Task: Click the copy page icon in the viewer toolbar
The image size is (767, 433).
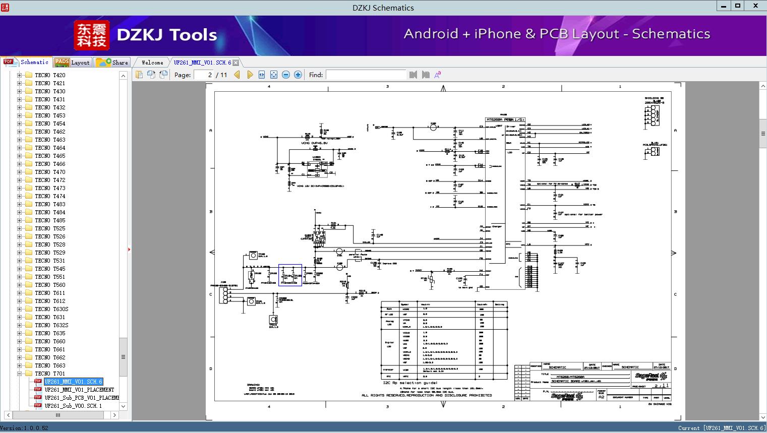Action: click(139, 75)
